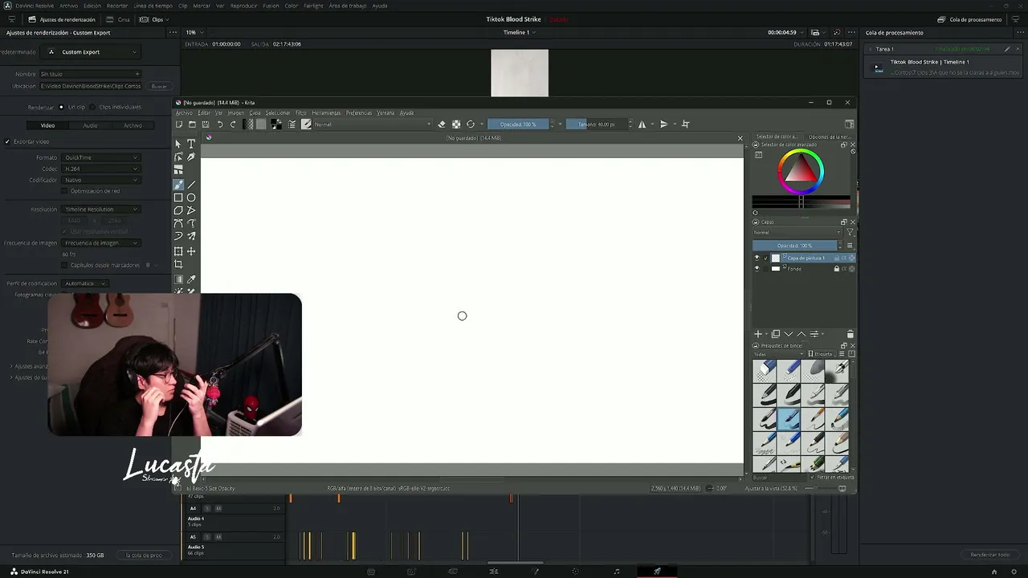Select Krita's arrow selection tool
This screenshot has height=578, width=1028.
[x=178, y=144]
